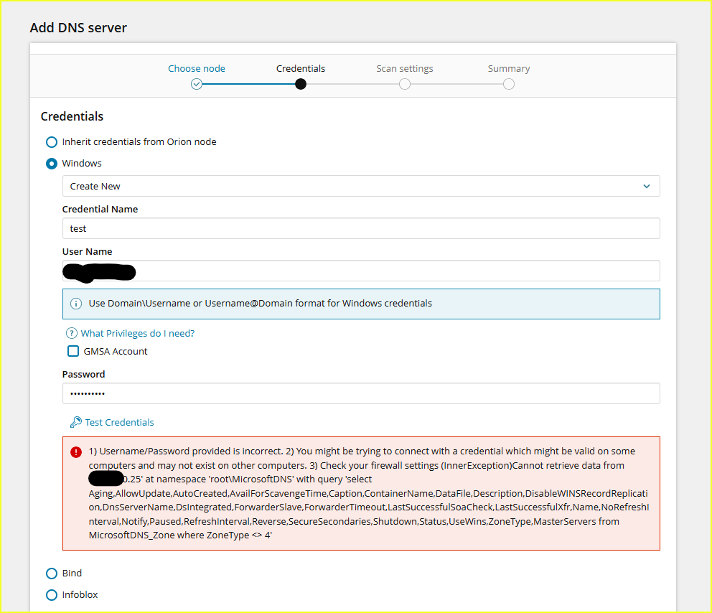
Task: Select the Infoblox radio button
Action: [52, 595]
